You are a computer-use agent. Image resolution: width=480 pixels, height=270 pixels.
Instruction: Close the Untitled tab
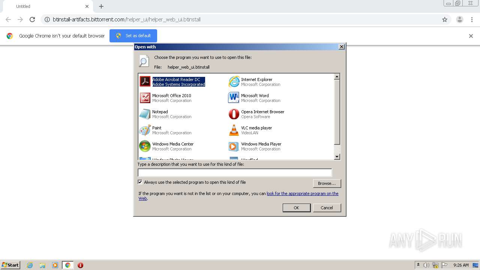click(87, 6)
